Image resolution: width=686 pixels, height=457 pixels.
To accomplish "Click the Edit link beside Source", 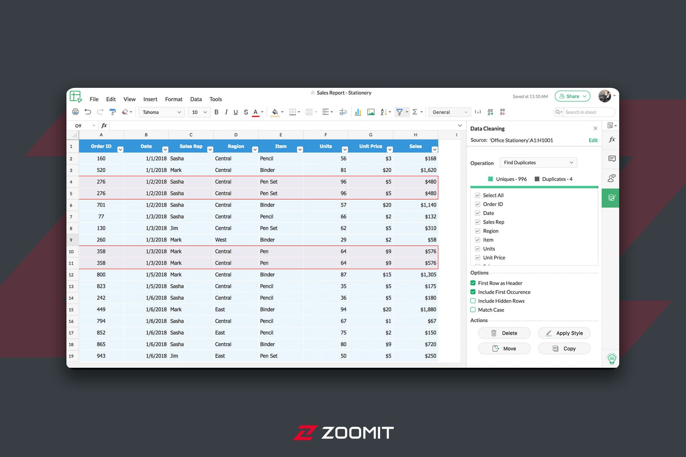I will 593,140.
